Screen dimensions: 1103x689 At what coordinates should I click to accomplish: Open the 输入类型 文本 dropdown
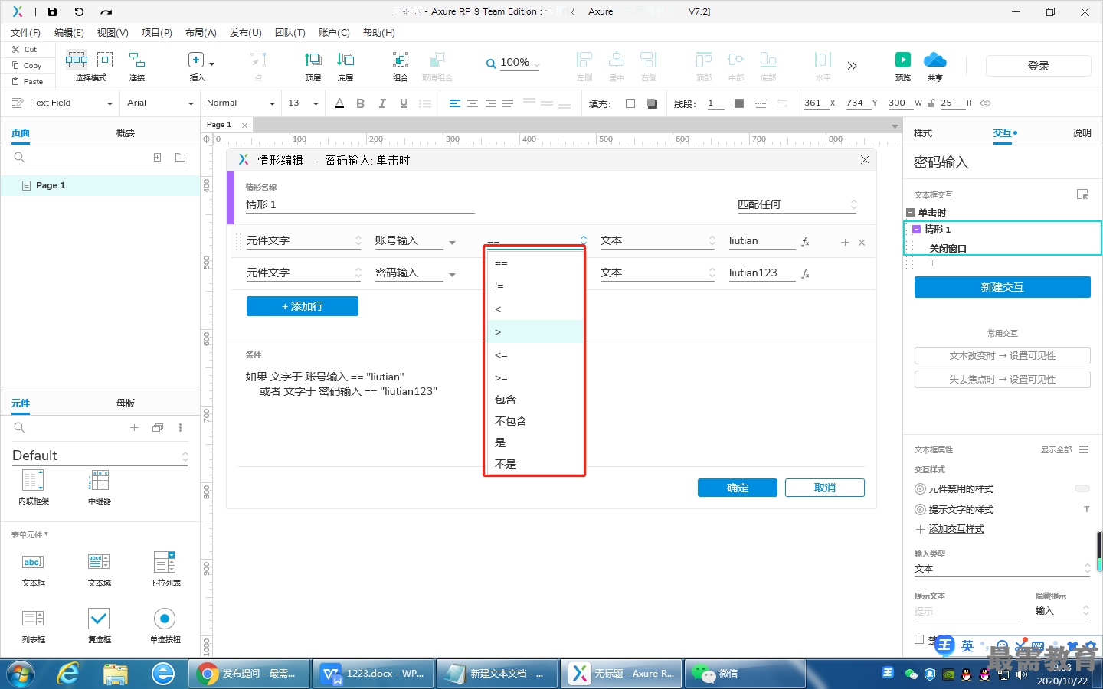click(x=1002, y=569)
